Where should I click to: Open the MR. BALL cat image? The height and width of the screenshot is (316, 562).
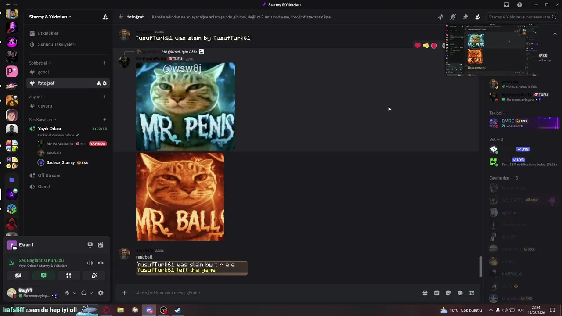pos(180,197)
